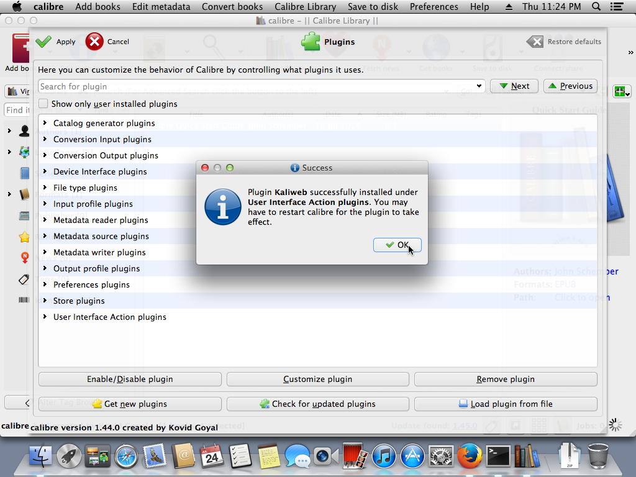Open the Convert books menu
Image resolution: width=636 pixels, height=477 pixels.
coord(232,6)
